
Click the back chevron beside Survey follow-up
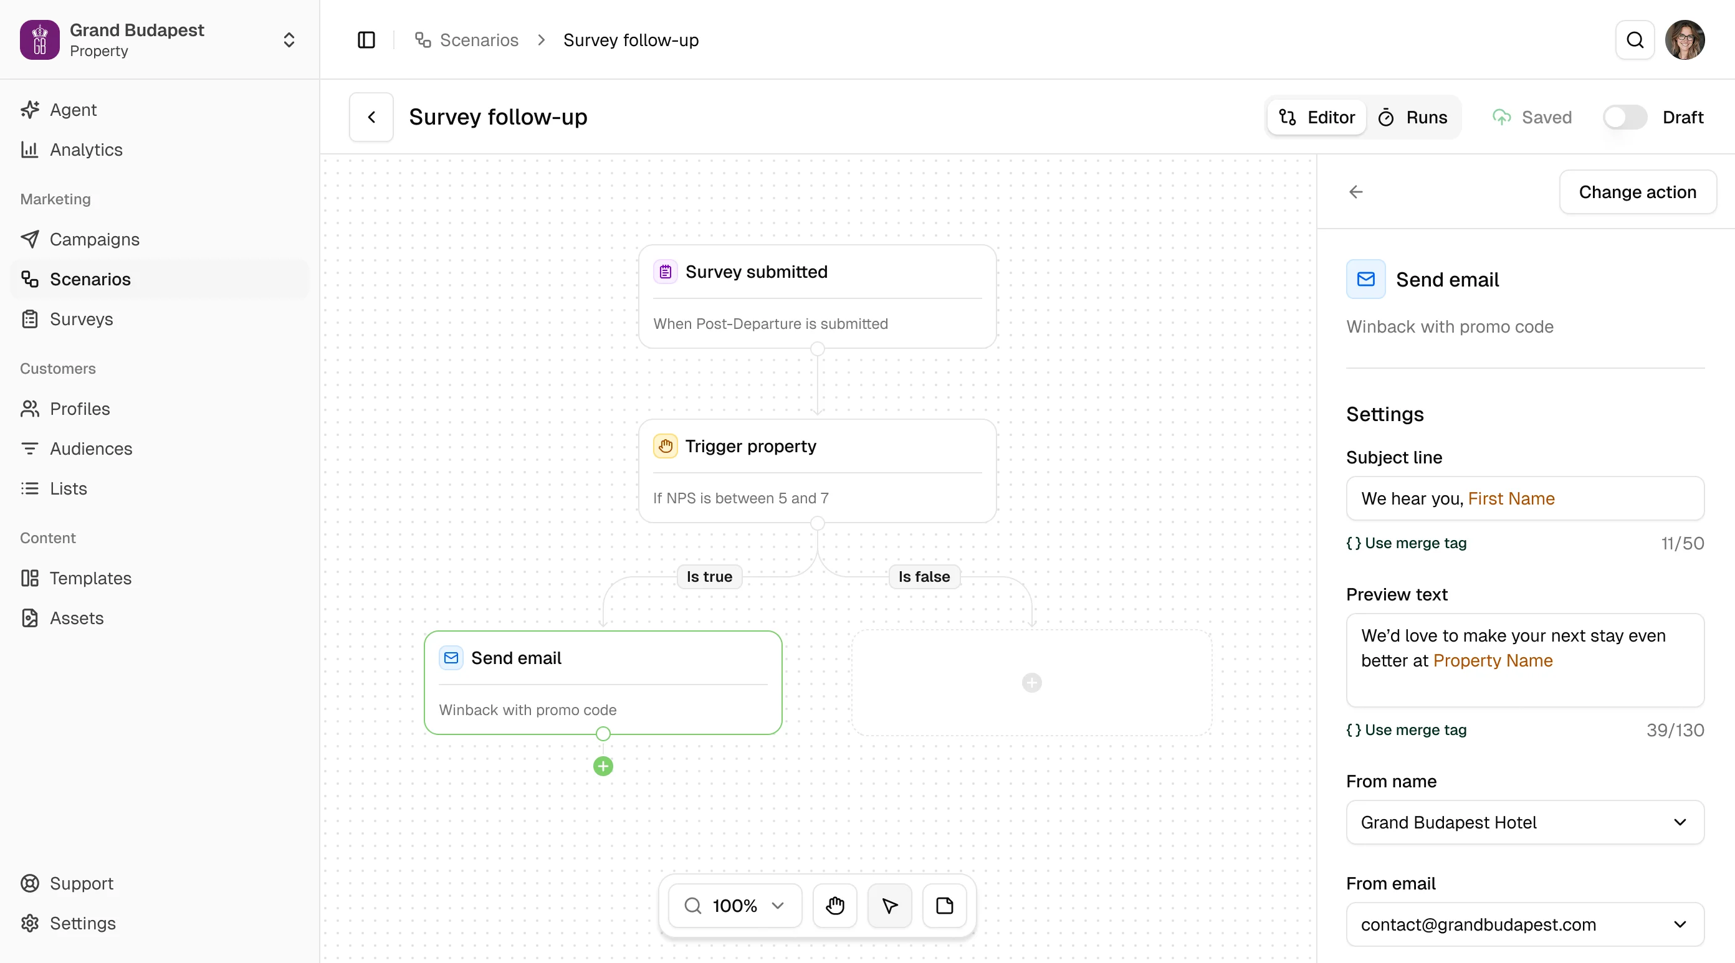pyautogui.click(x=371, y=117)
